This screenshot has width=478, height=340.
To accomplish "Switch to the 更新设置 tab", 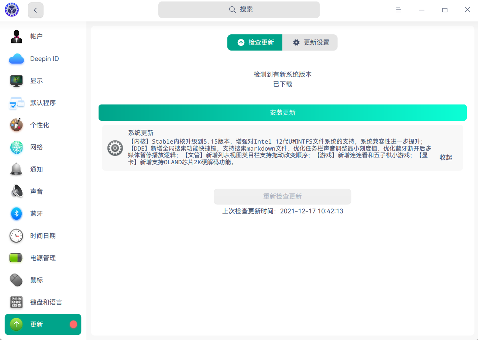I will point(310,42).
